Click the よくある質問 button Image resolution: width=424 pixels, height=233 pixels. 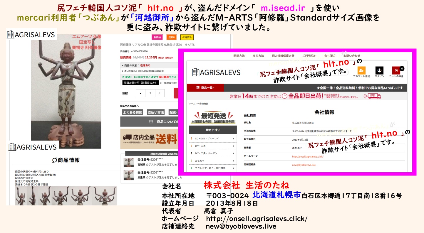[132, 112]
